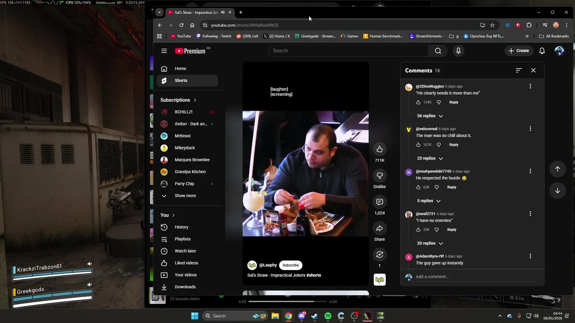Open Chrome extensions puzzle icon

point(529,25)
